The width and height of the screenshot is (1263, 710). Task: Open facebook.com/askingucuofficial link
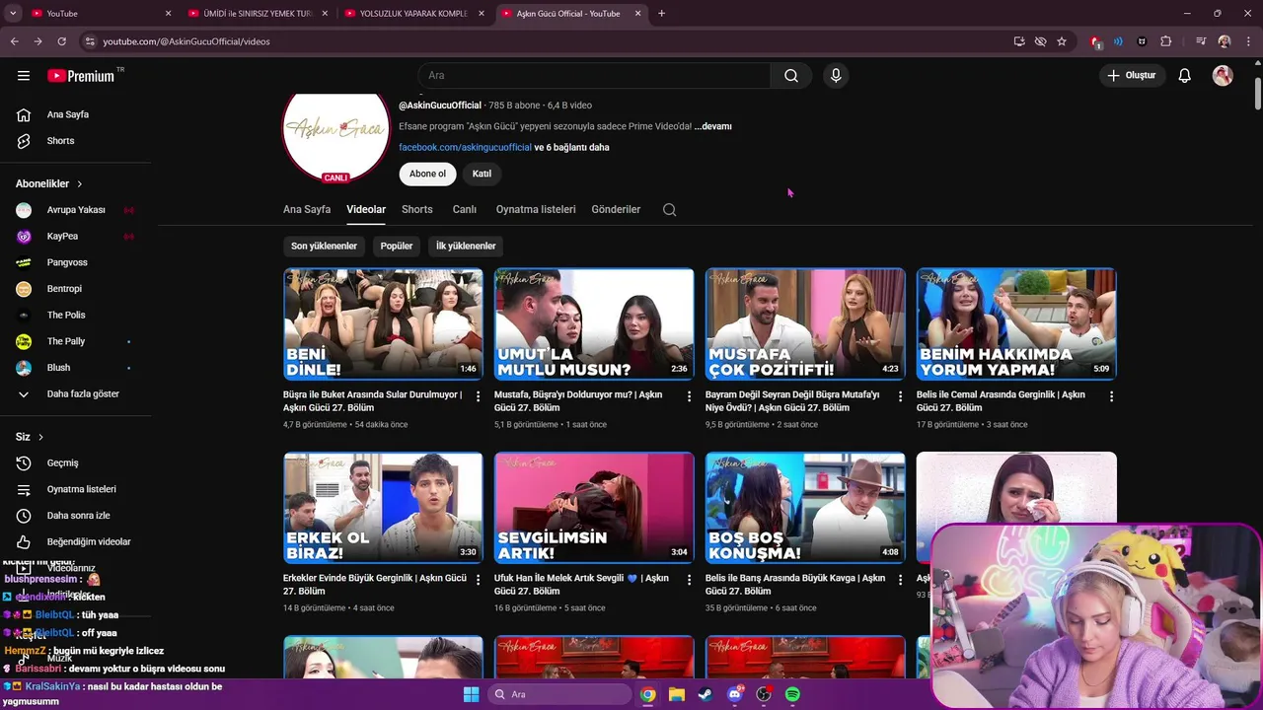click(465, 147)
